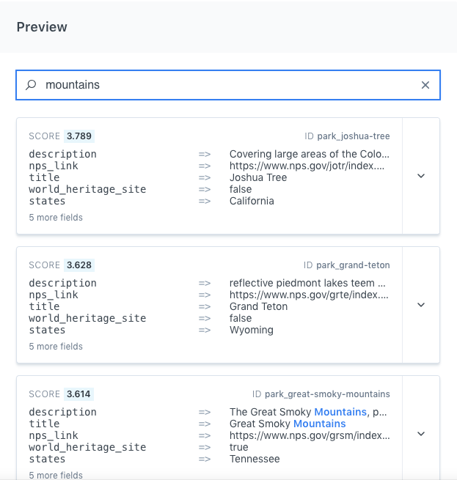
Task: Show 5 more fields for Joshua Tree
Action: pos(56,218)
